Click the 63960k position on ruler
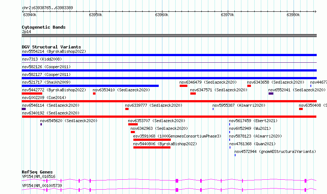This screenshot has width=327, height=194. (162, 15)
